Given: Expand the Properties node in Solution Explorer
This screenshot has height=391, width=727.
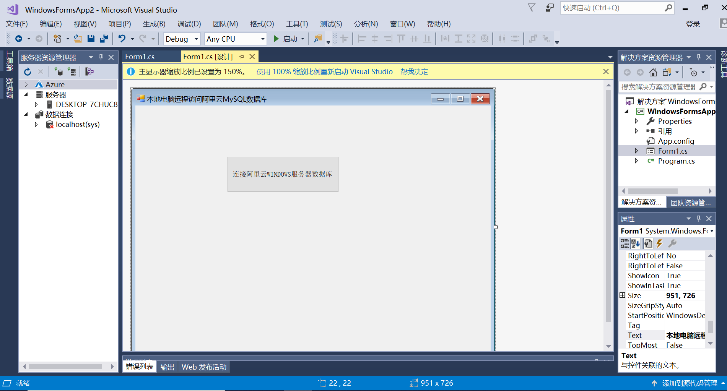Looking at the screenshot, I should pyautogui.click(x=636, y=121).
